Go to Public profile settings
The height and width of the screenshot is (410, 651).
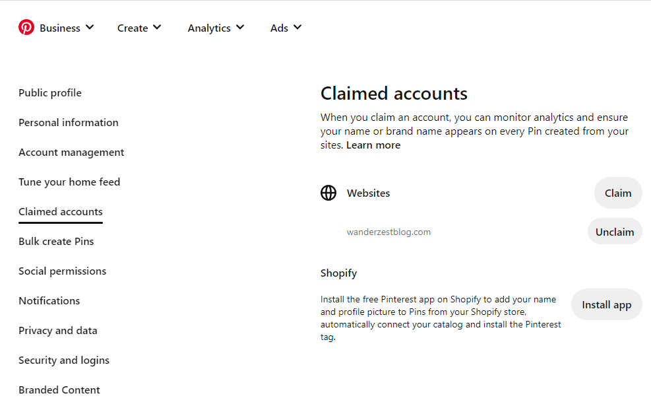[50, 92]
